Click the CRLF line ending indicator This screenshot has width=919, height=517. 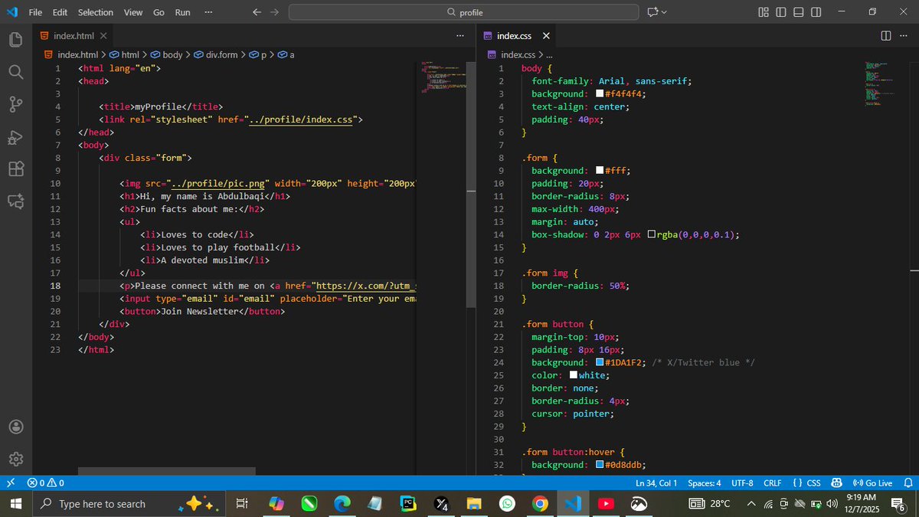pyautogui.click(x=772, y=483)
